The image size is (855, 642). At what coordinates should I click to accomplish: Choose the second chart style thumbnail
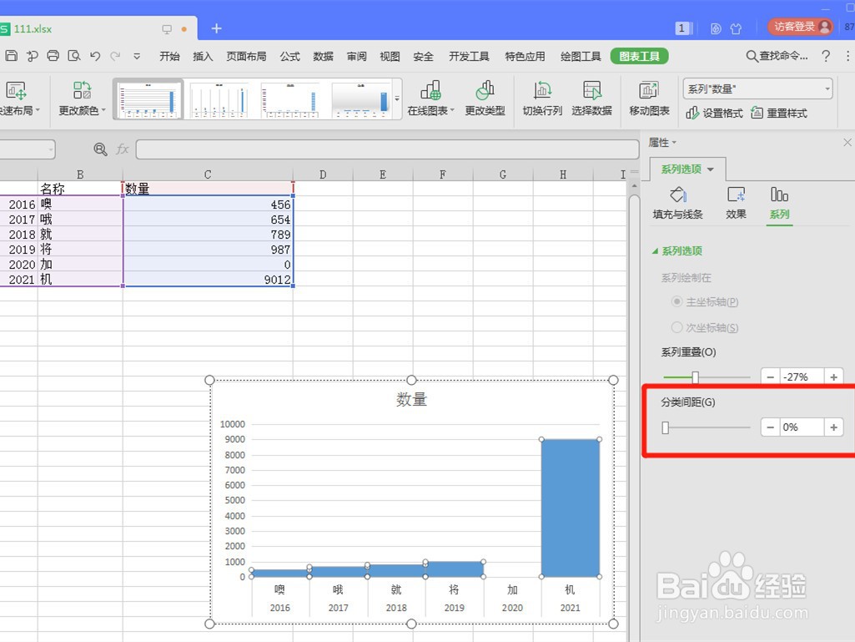(219, 99)
